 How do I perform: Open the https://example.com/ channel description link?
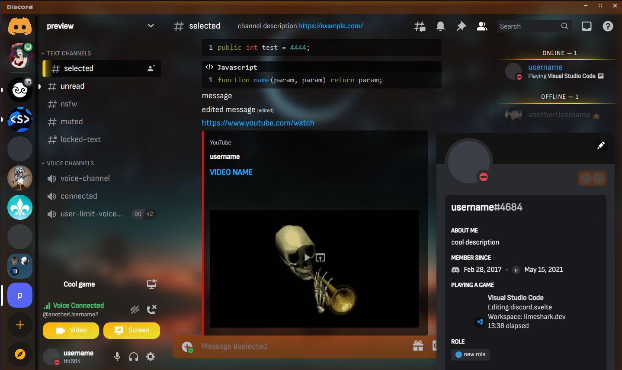[x=330, y=26]
